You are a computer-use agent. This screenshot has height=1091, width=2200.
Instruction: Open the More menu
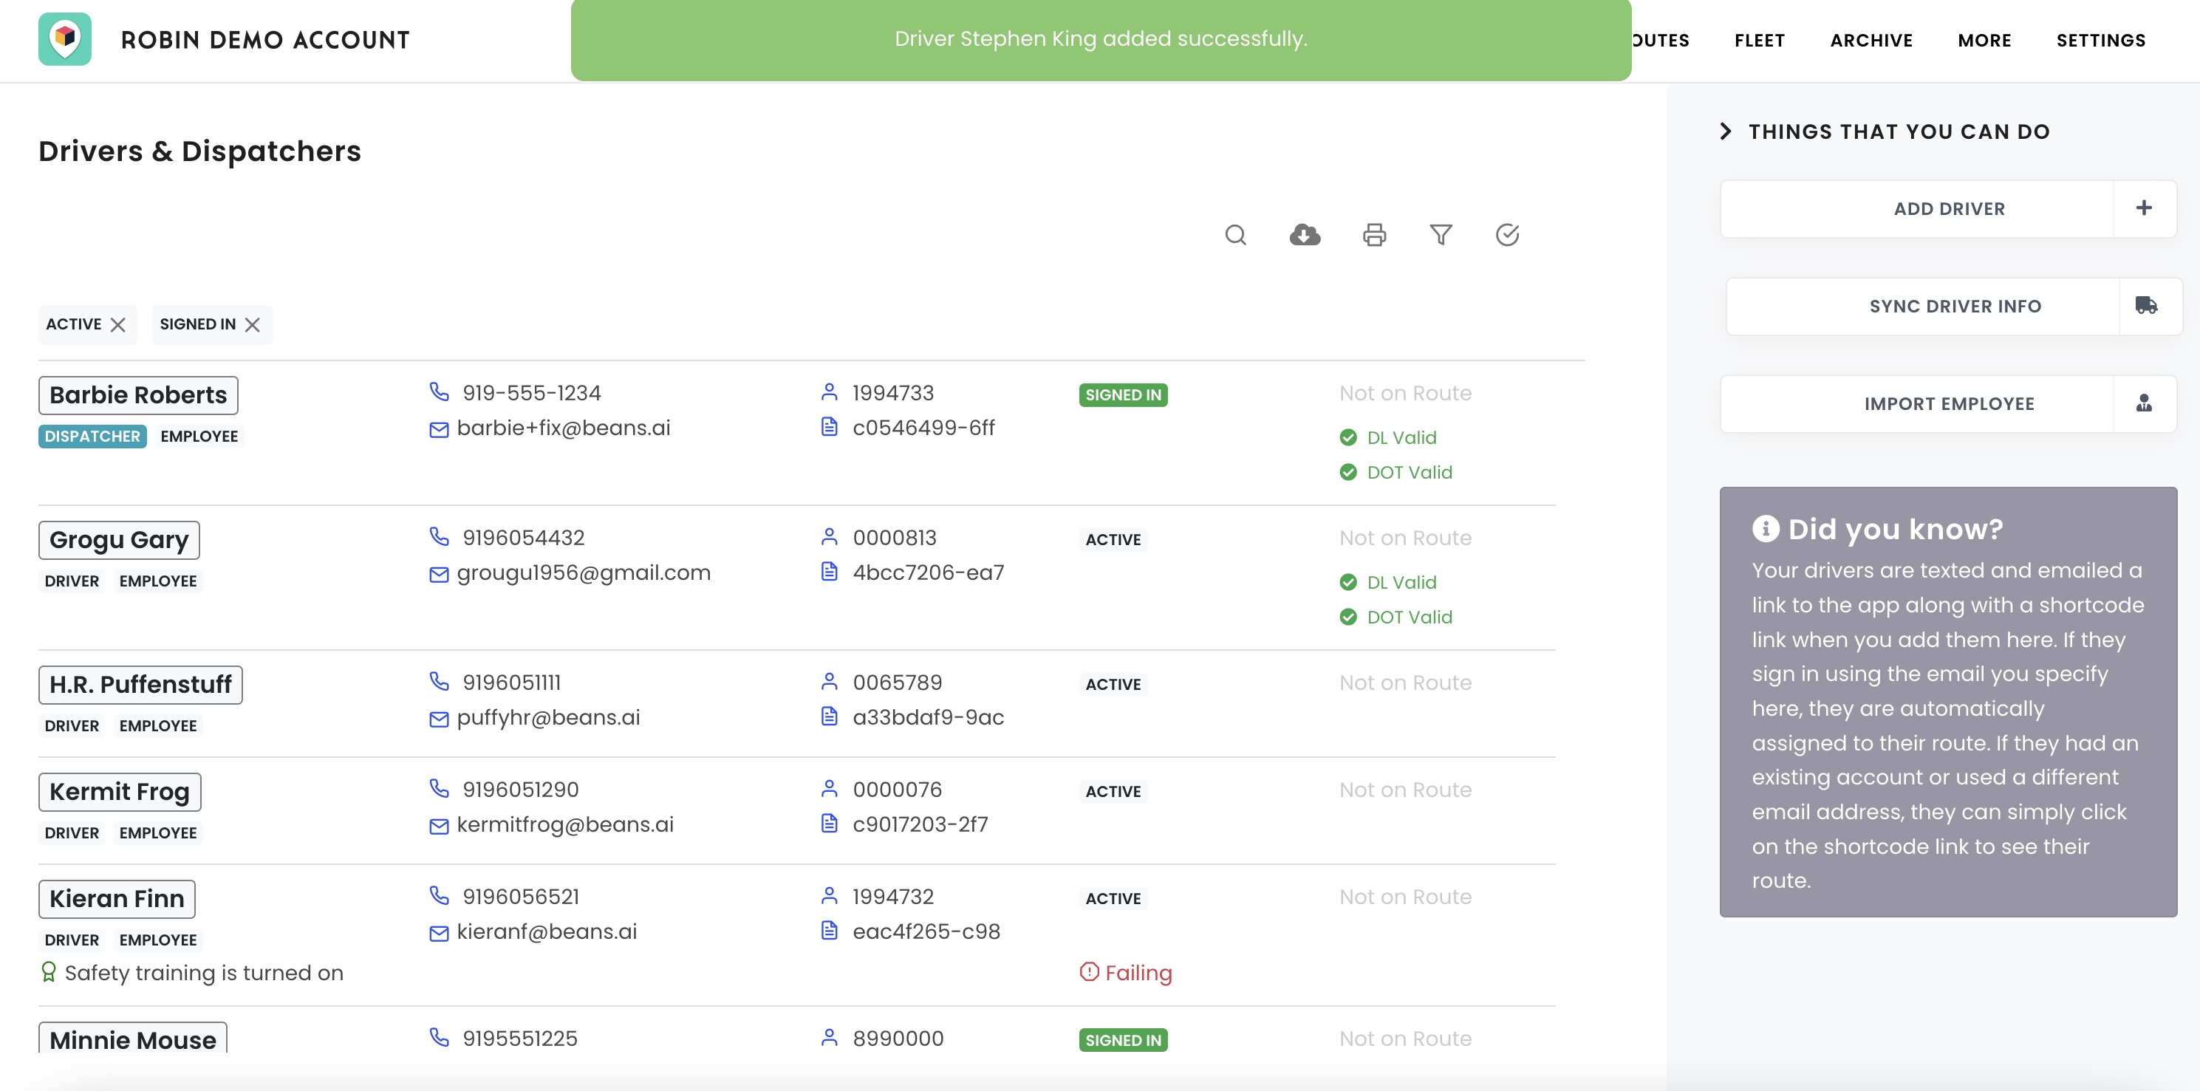[1984, 40]
